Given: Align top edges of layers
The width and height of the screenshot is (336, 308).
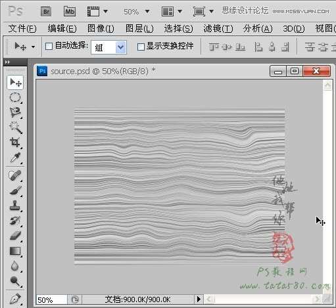Looking at the screenshot, I should [214, 47].
